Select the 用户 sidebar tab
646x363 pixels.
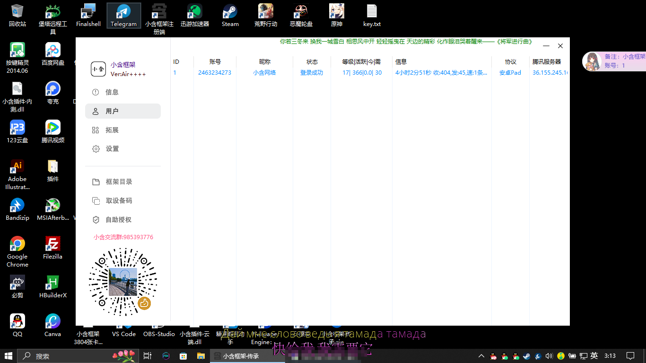112,111
